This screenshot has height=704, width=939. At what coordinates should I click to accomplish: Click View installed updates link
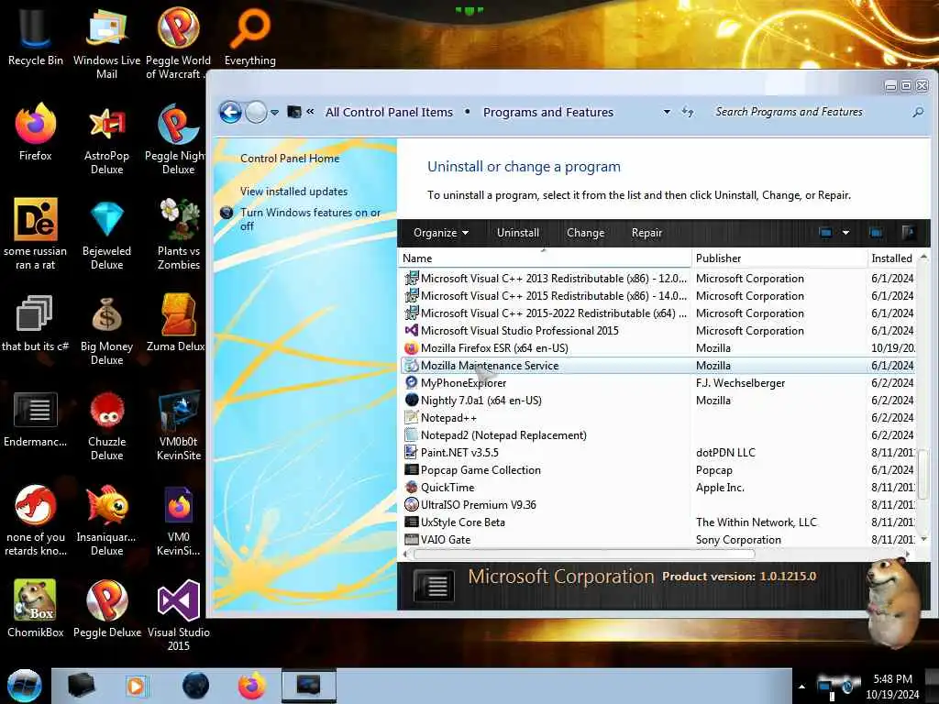coord(293,192)
